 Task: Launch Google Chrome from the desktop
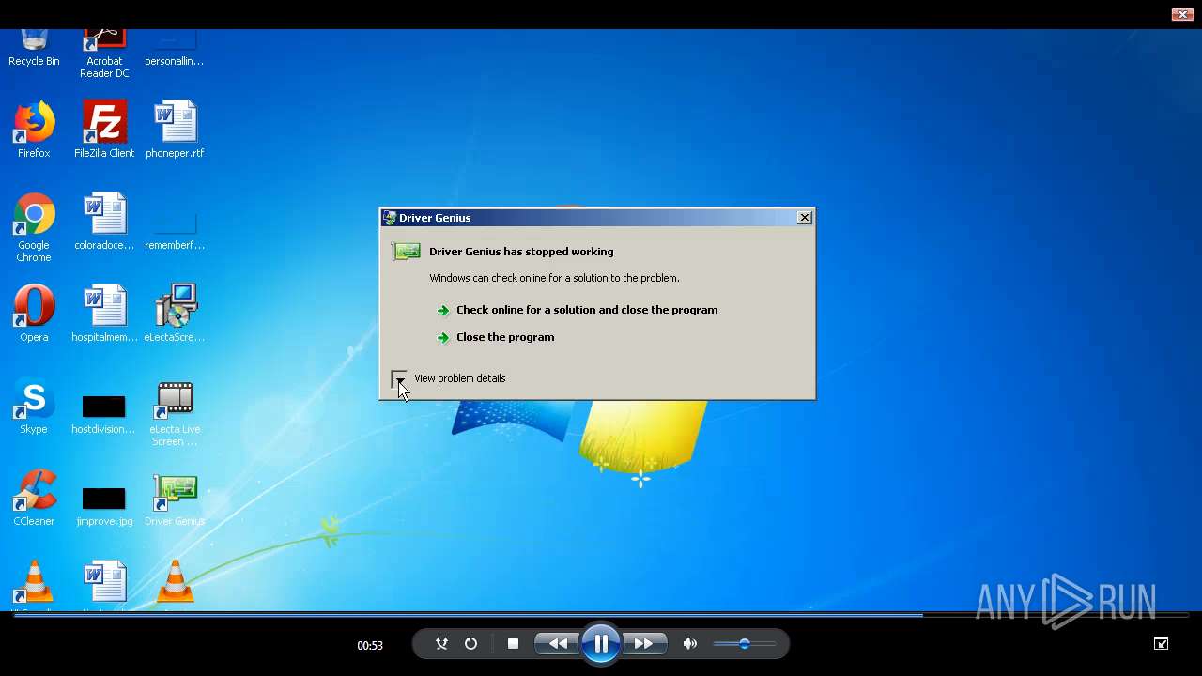click(34, 227)
